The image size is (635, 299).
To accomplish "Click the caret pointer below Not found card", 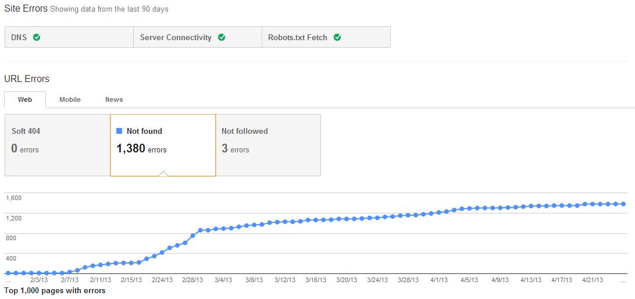I will 163,173.
